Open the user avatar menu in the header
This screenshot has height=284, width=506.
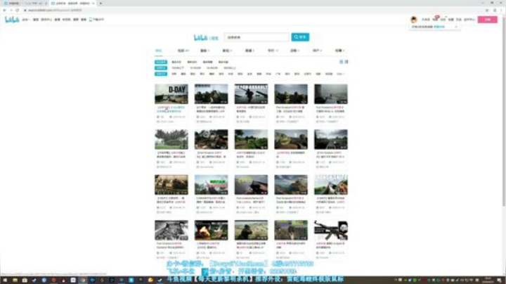pos(414,20)
